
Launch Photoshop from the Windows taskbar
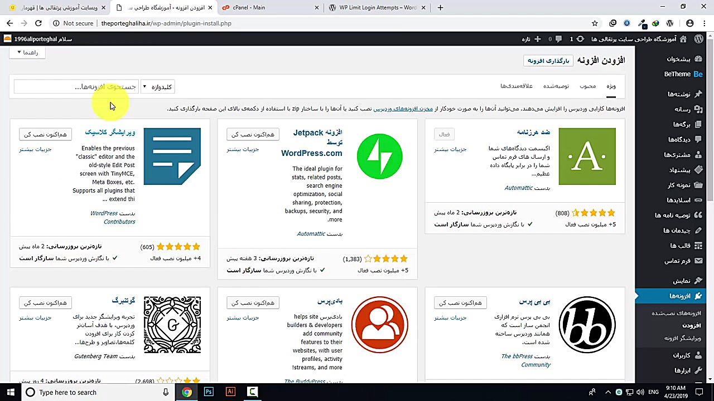tap(209, 392)
